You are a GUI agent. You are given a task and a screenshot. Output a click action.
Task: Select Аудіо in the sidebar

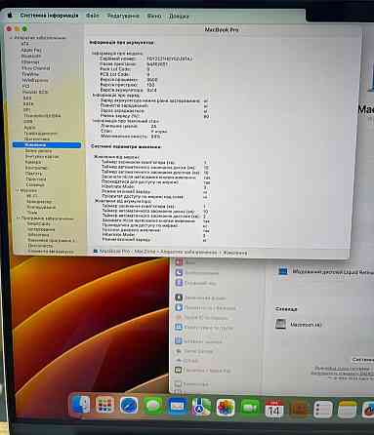click(29, 127)
